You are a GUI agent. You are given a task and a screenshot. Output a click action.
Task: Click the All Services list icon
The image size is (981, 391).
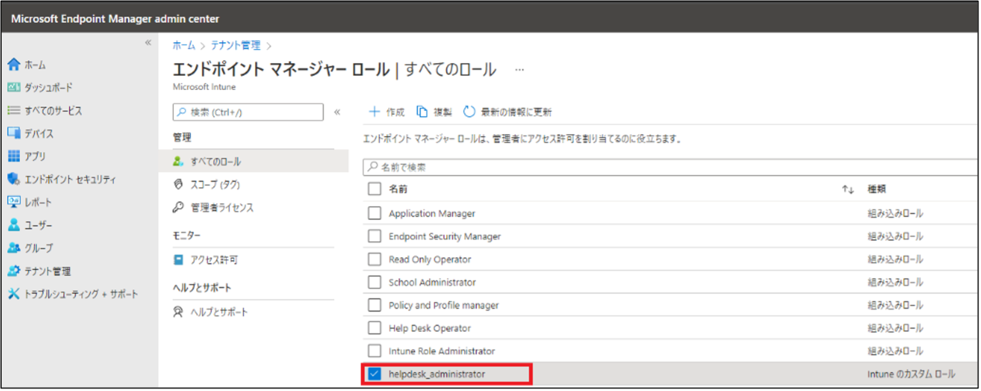14,110
